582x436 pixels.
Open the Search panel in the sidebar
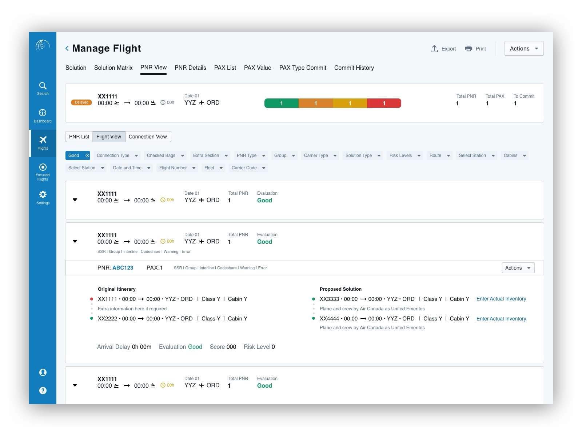coord(43,88)
